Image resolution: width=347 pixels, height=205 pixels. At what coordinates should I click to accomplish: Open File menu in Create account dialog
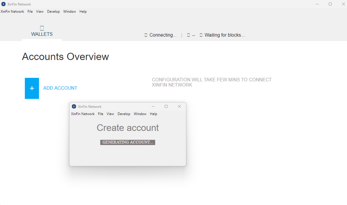101,114
